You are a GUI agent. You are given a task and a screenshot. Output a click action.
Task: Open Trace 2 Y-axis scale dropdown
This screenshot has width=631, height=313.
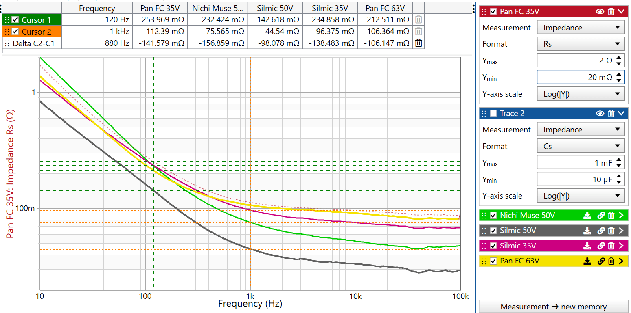(581, 196)
